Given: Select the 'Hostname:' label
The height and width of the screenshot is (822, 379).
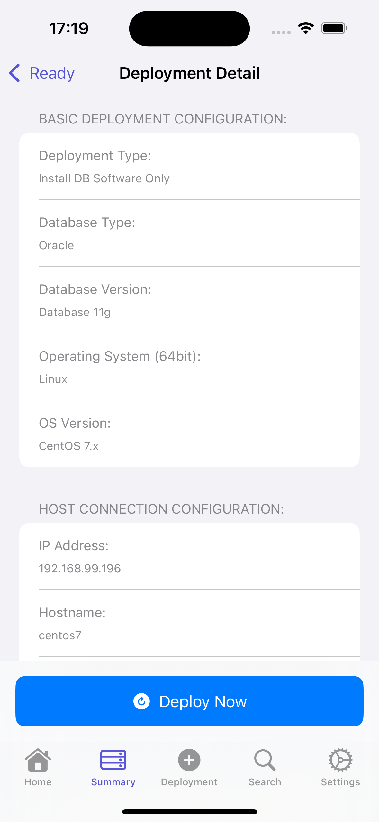Looking at the screenshot, I should 72,613.
